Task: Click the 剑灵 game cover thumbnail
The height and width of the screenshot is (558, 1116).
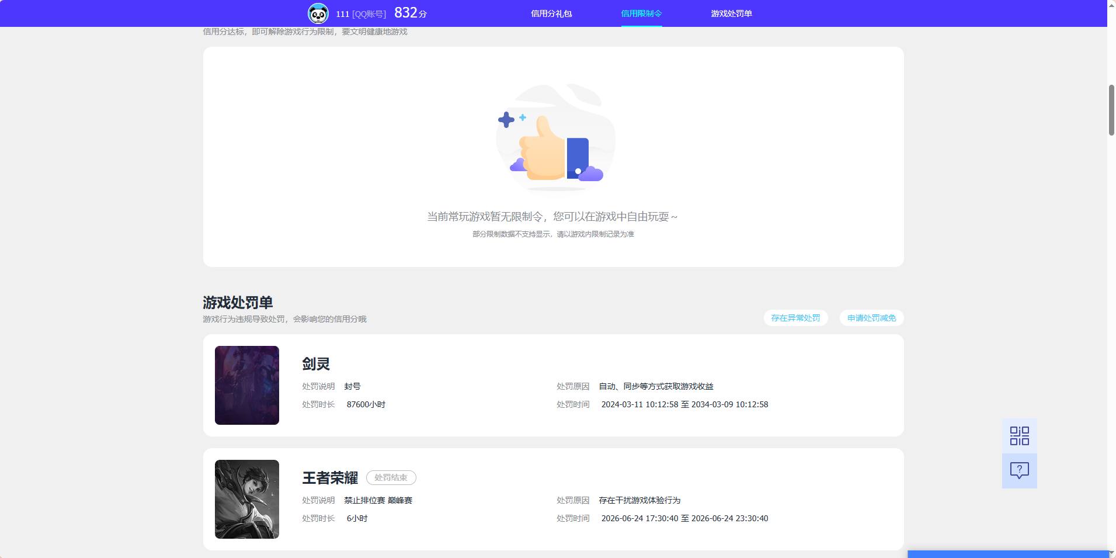Action: point(247,385)
